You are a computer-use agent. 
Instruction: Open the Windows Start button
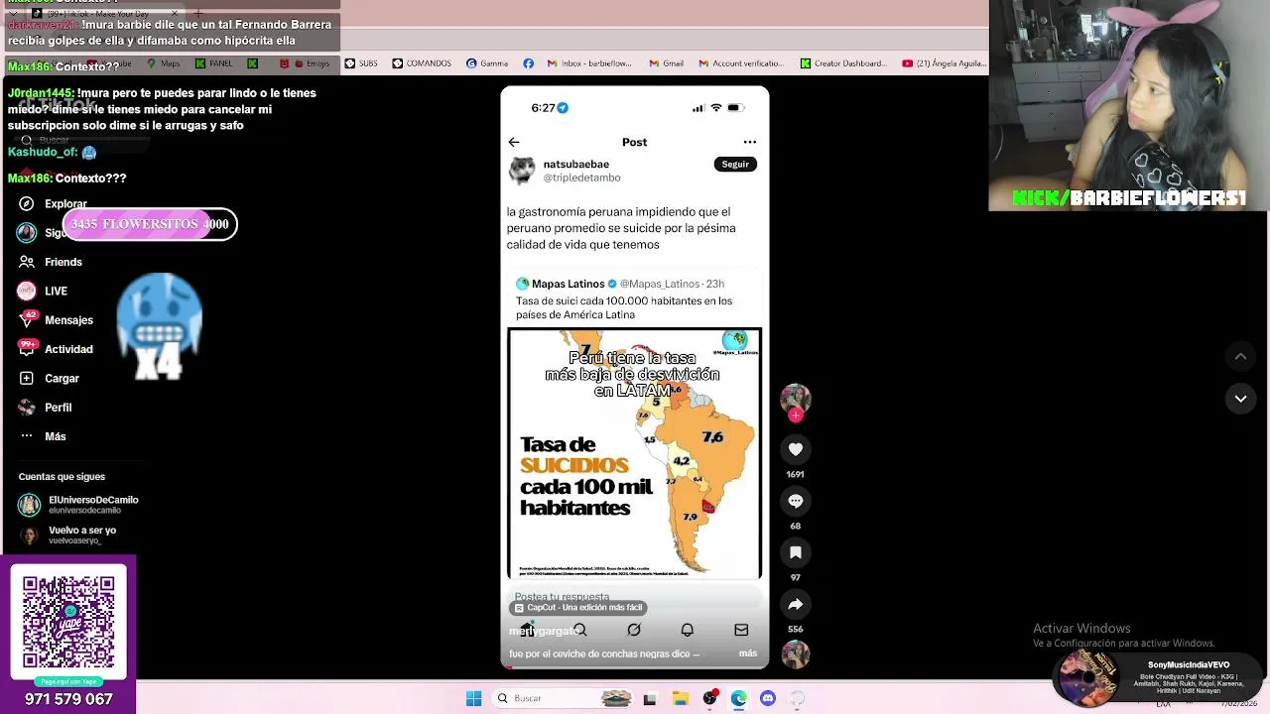pyautogui.click(x=474, y=698)
